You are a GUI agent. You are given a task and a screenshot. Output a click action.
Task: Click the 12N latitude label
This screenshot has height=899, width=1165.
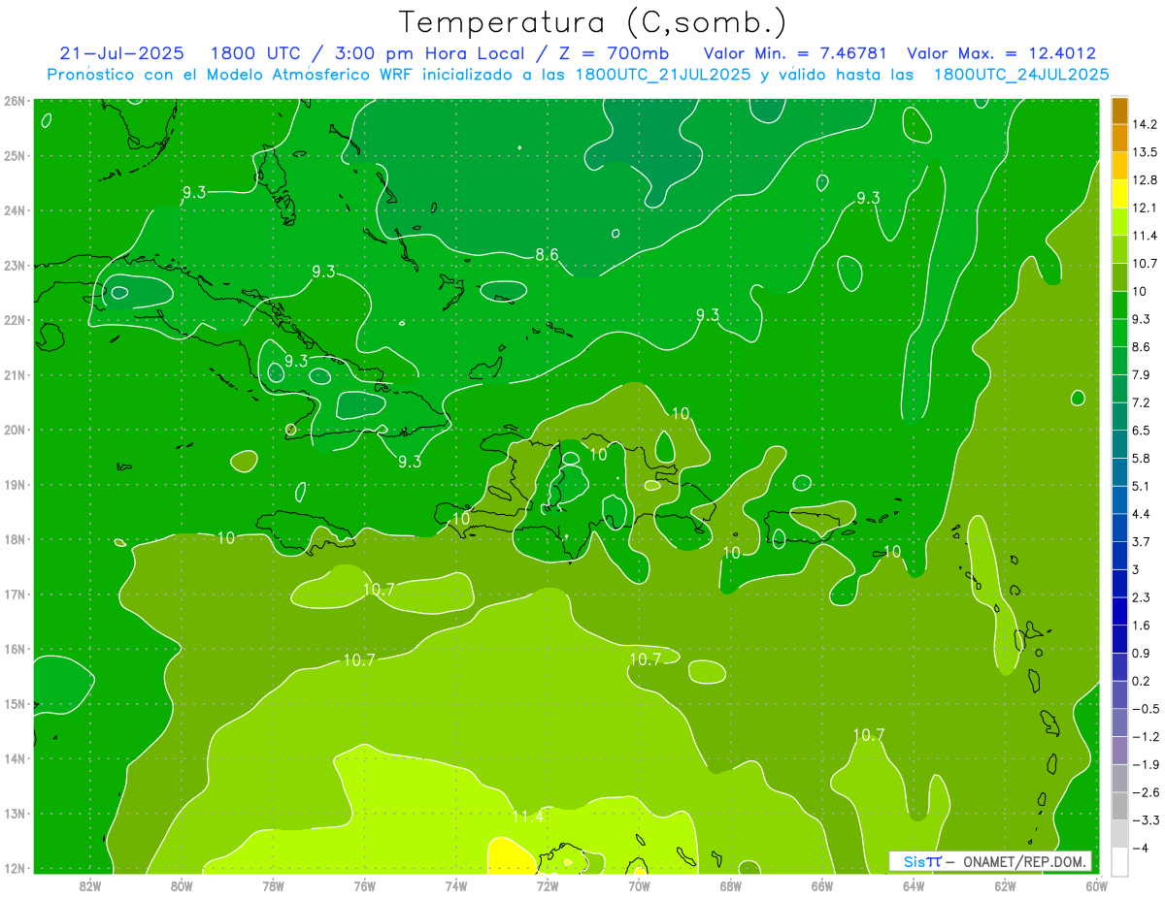(15, 868)
